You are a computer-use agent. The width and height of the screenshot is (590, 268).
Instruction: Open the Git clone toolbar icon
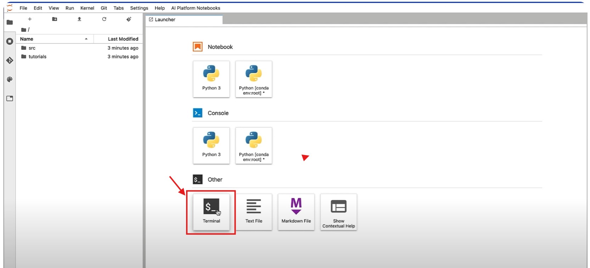coord(129,19)
